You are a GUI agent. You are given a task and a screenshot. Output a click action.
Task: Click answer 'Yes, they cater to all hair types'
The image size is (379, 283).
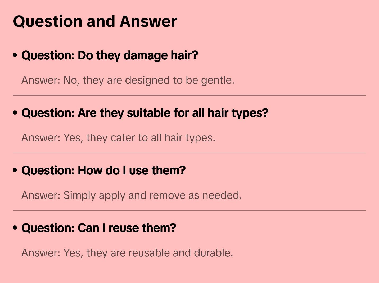tap(118, 138)
